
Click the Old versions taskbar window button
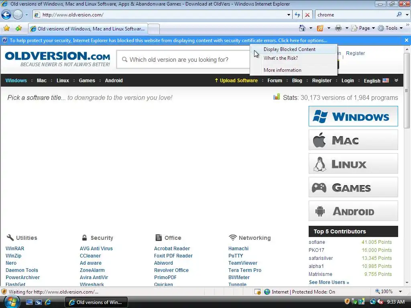[x=96, y=302]
